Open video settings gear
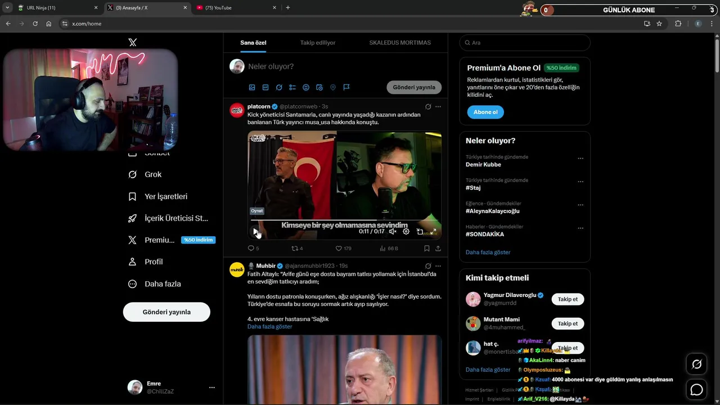720x405 pixels. click(x=406, y=231)
